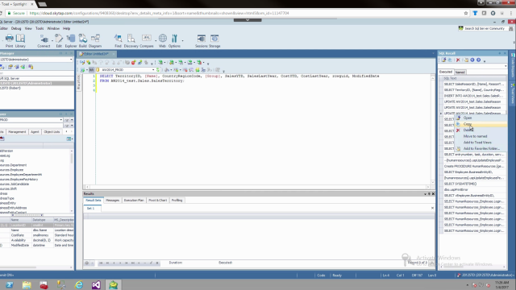Open File Explorer from the taskbar
The image size is (516, 290).
(x=27, y=284)
